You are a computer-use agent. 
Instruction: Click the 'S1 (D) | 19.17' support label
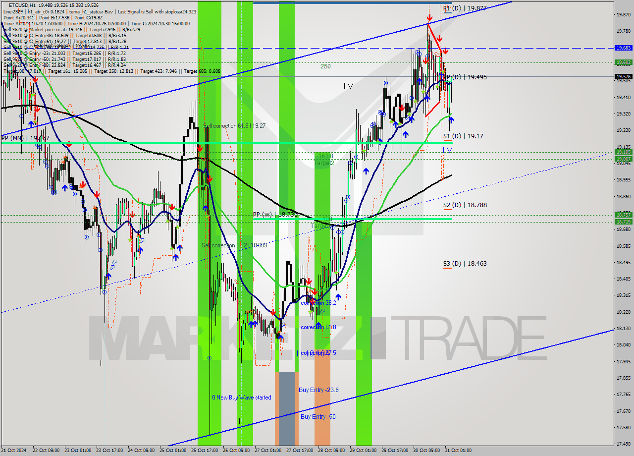point(463,136)
